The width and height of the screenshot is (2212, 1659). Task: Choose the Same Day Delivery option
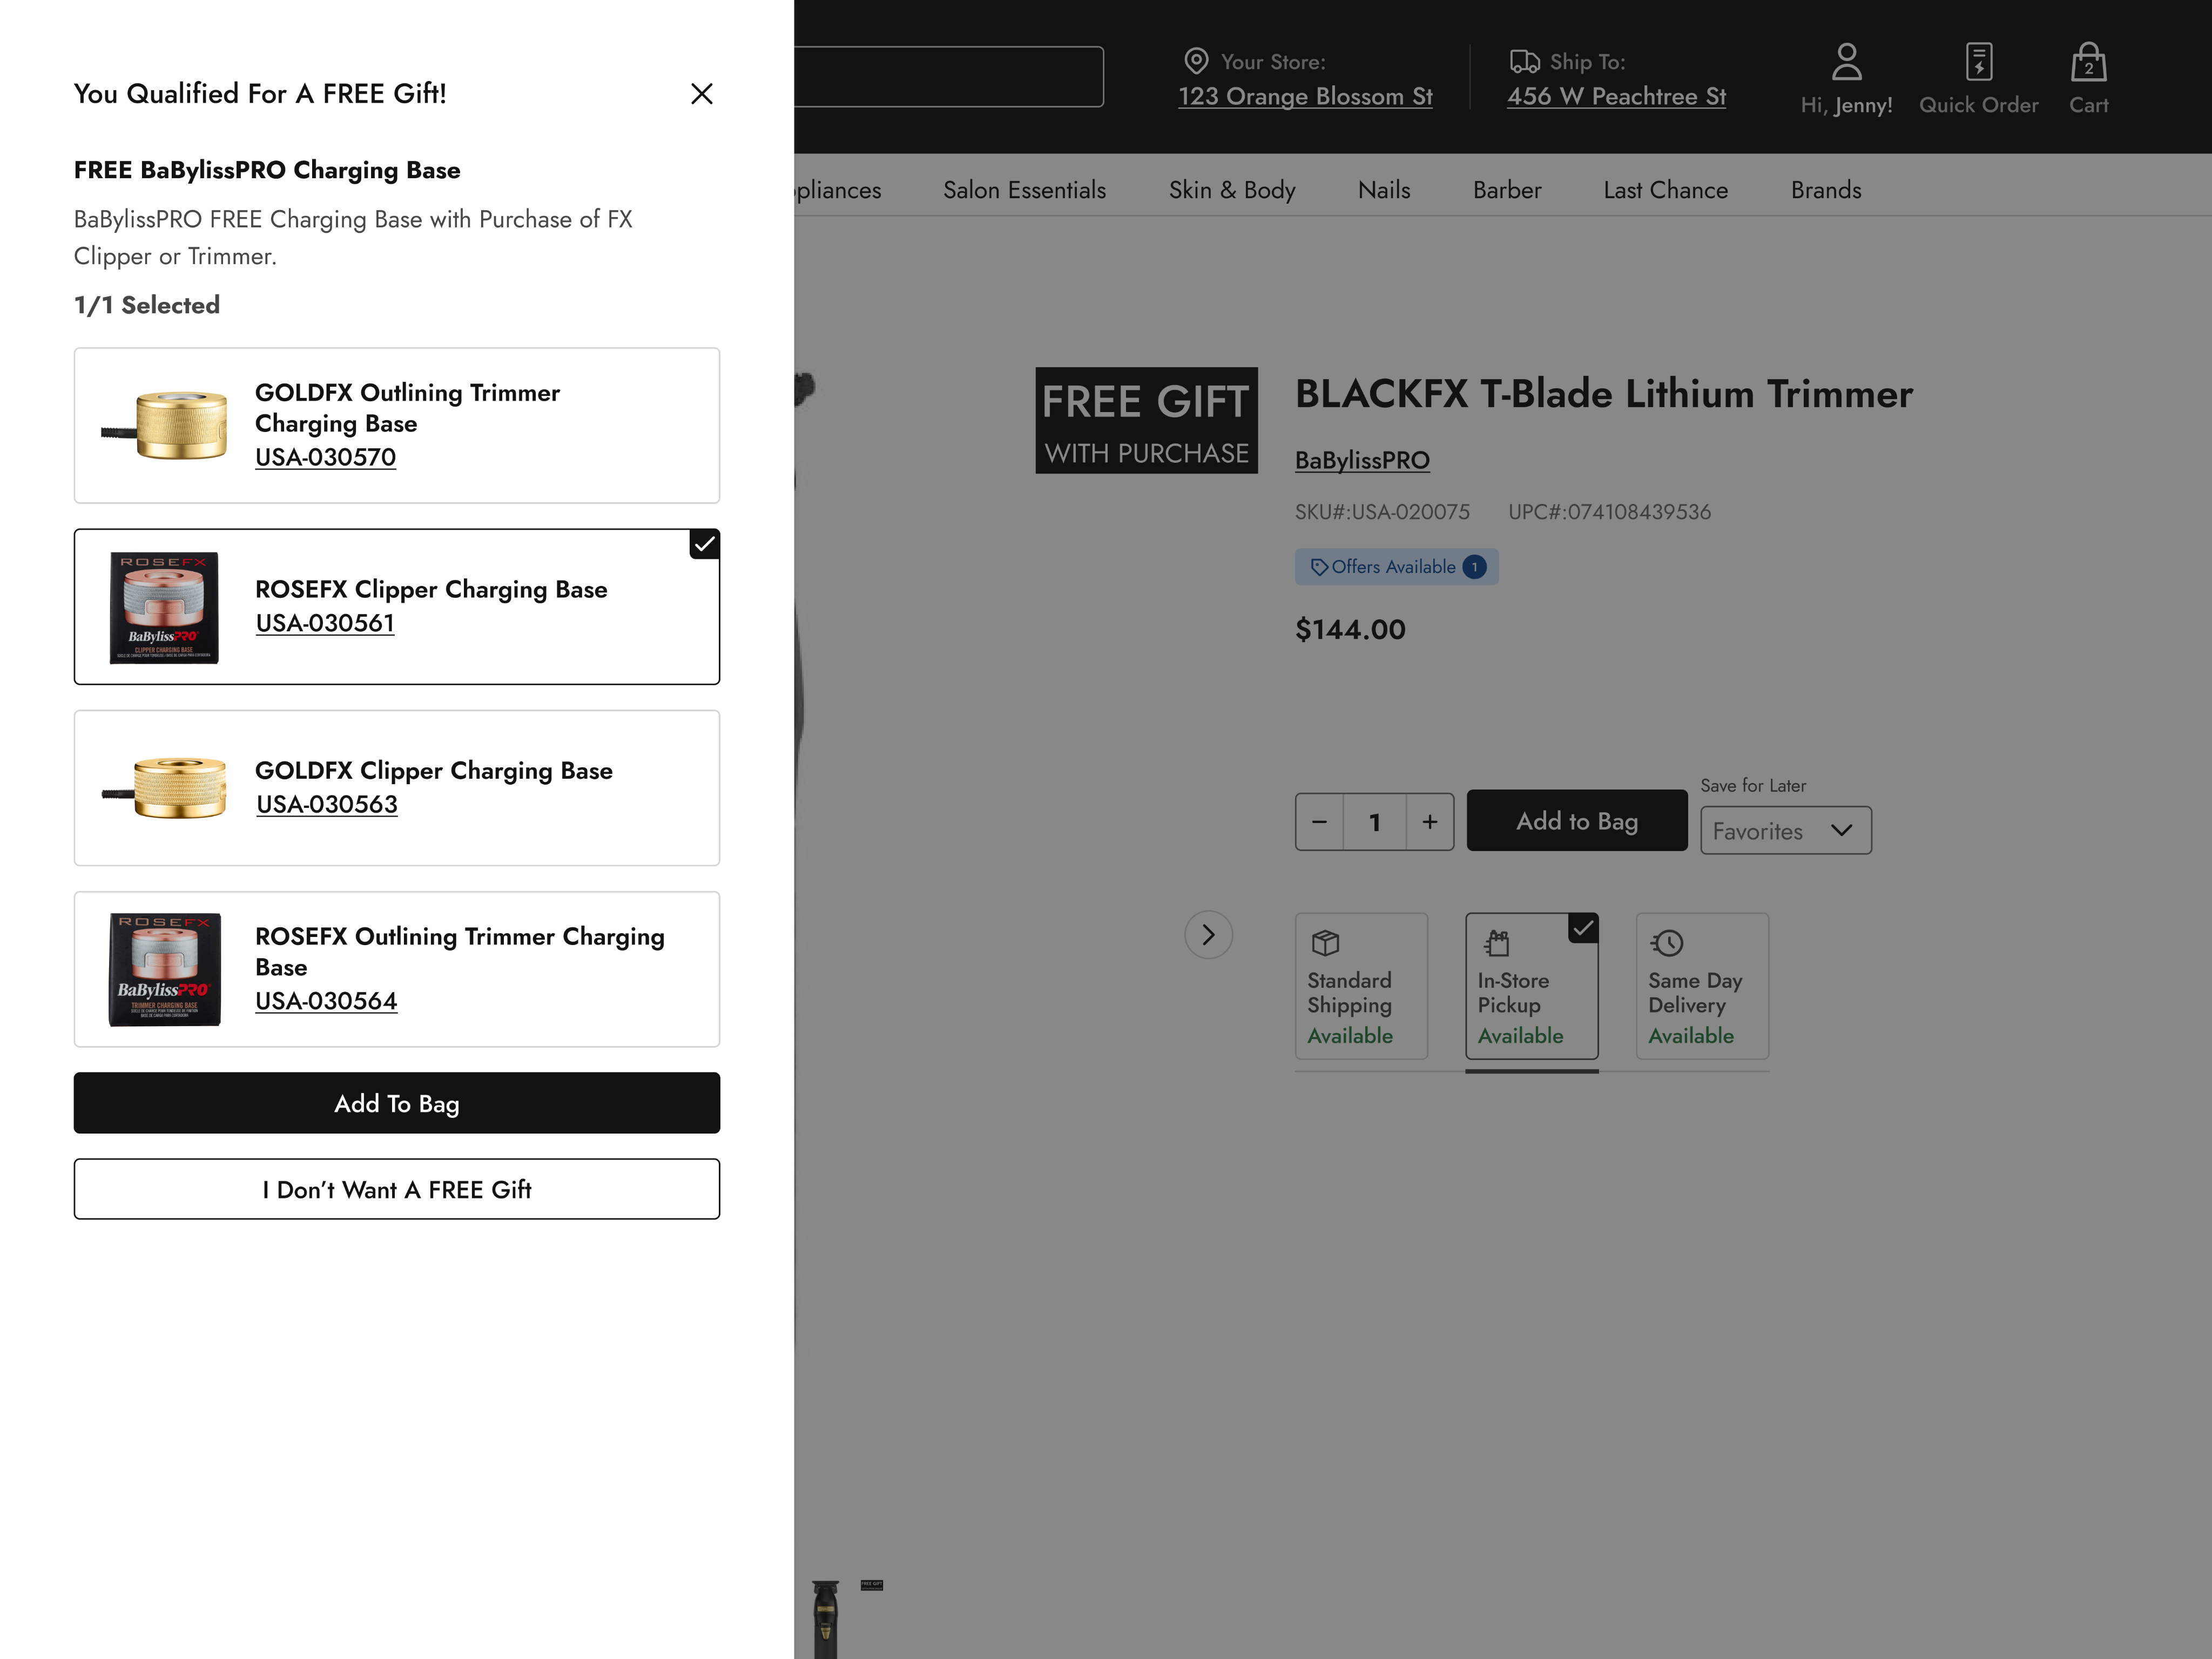pos(1702,986)
